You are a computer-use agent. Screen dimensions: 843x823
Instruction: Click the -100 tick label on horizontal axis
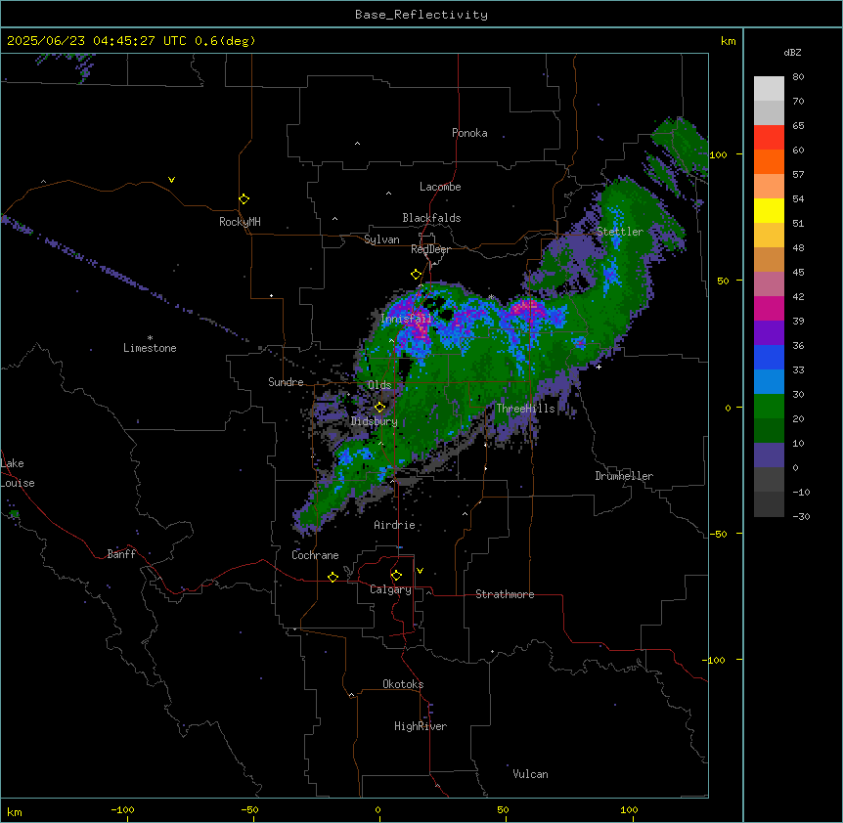click(122, 810)
